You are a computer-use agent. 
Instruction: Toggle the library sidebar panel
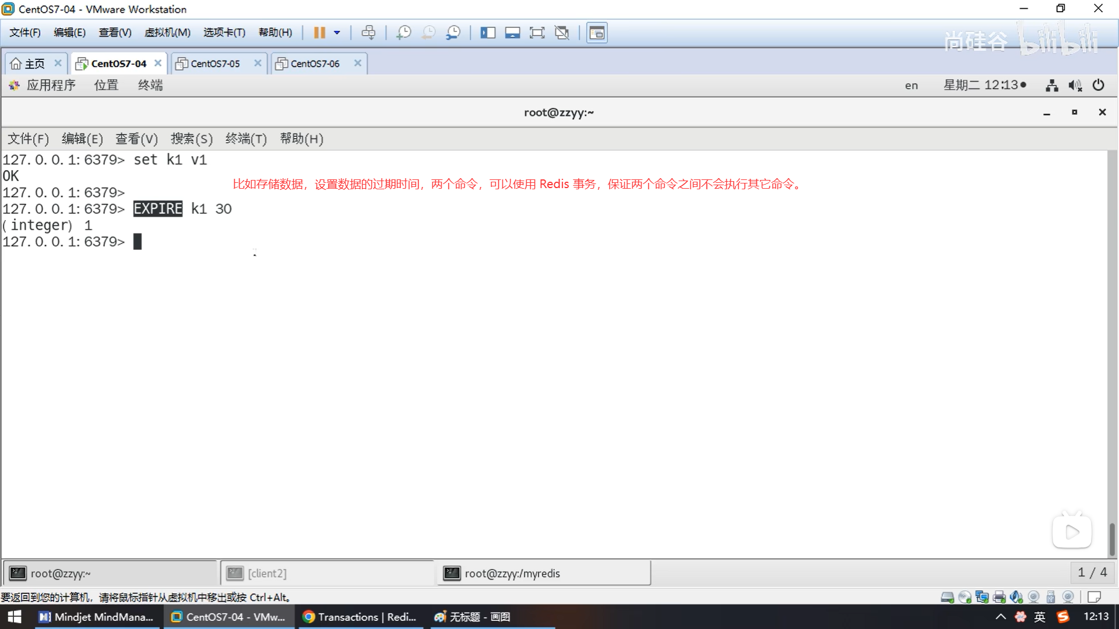(488, 33)
